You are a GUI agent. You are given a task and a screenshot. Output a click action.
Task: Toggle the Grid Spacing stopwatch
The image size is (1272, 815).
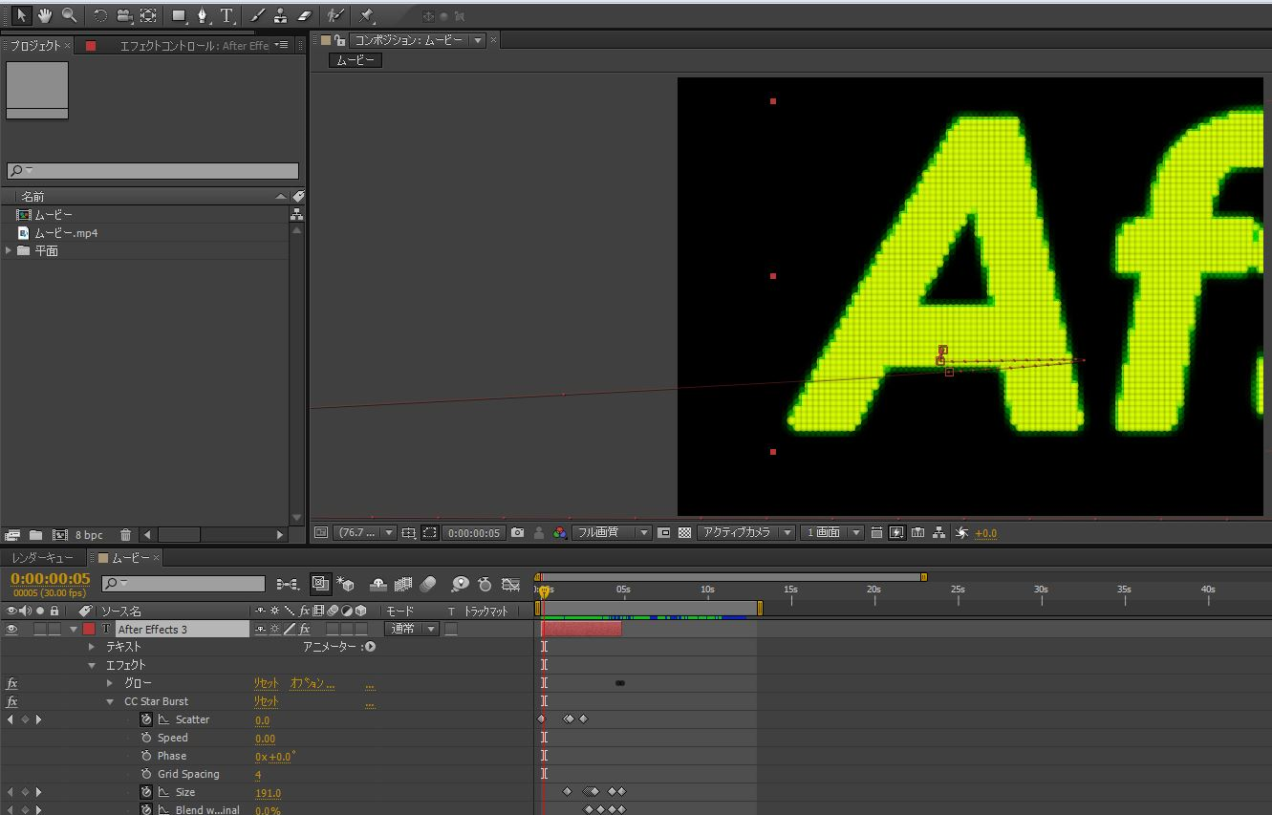coord(146,774)
